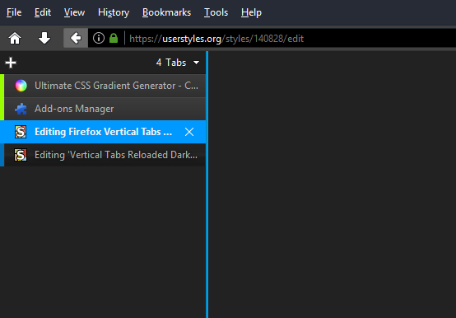The image size is (456, 318).
Task: Show site information via the info icon
Action: pyautogui.click(x=99, y=38)
